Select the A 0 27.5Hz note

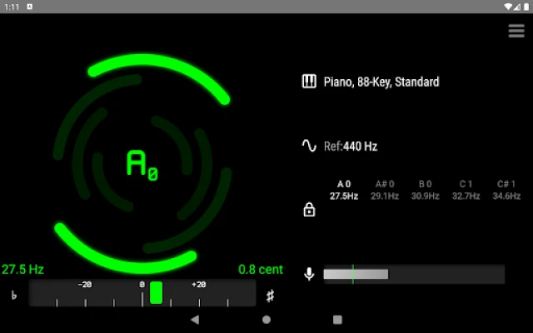[x=344, y=190]
